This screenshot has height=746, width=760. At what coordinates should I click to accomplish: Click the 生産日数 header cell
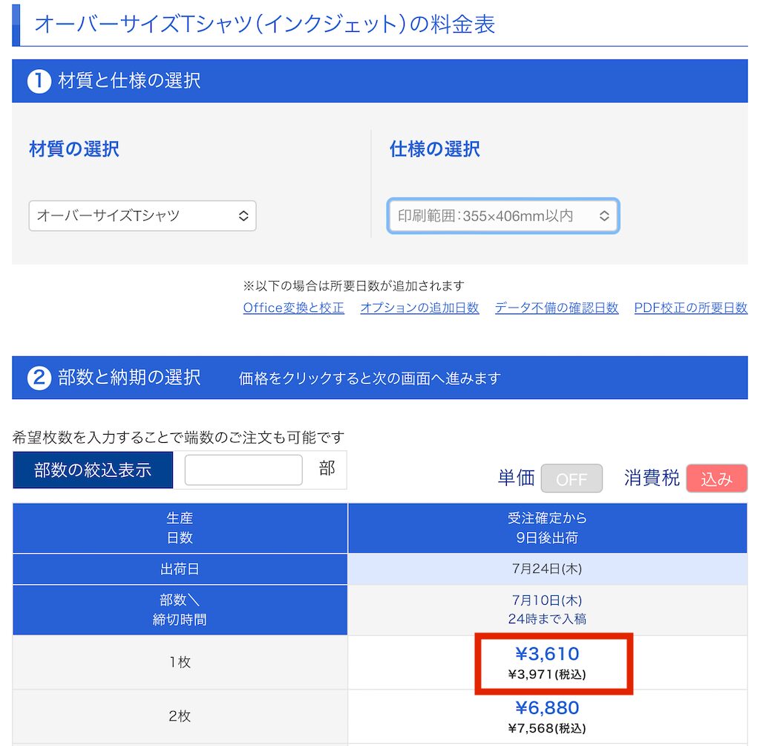(180, 528)
